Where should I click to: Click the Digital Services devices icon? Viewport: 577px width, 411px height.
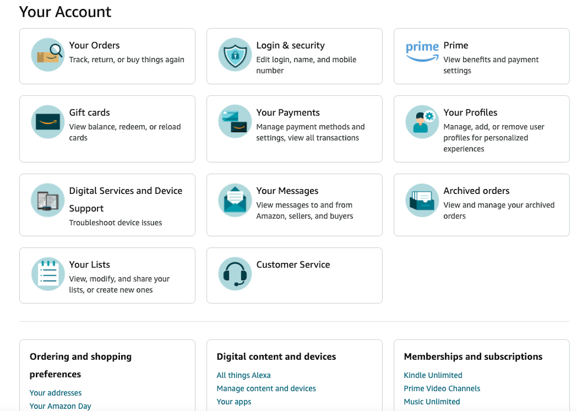pos(48,200)
